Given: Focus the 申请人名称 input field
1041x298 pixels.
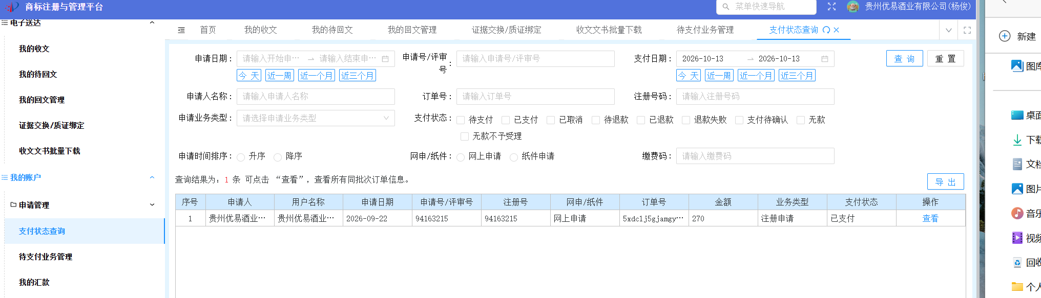Looking at the screenshot, I should coord(316,97).
